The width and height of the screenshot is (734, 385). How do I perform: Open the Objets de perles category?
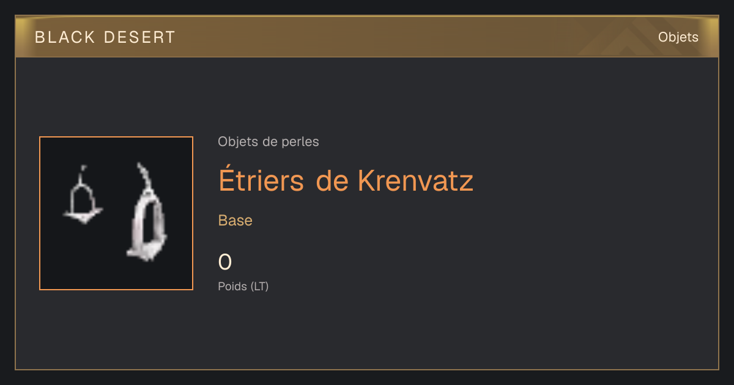click(x=269, y=142)
